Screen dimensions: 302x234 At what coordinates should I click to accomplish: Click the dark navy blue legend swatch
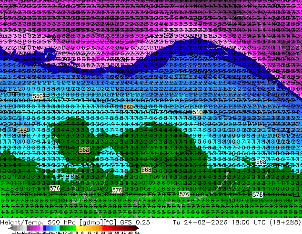tap(45, 228)
